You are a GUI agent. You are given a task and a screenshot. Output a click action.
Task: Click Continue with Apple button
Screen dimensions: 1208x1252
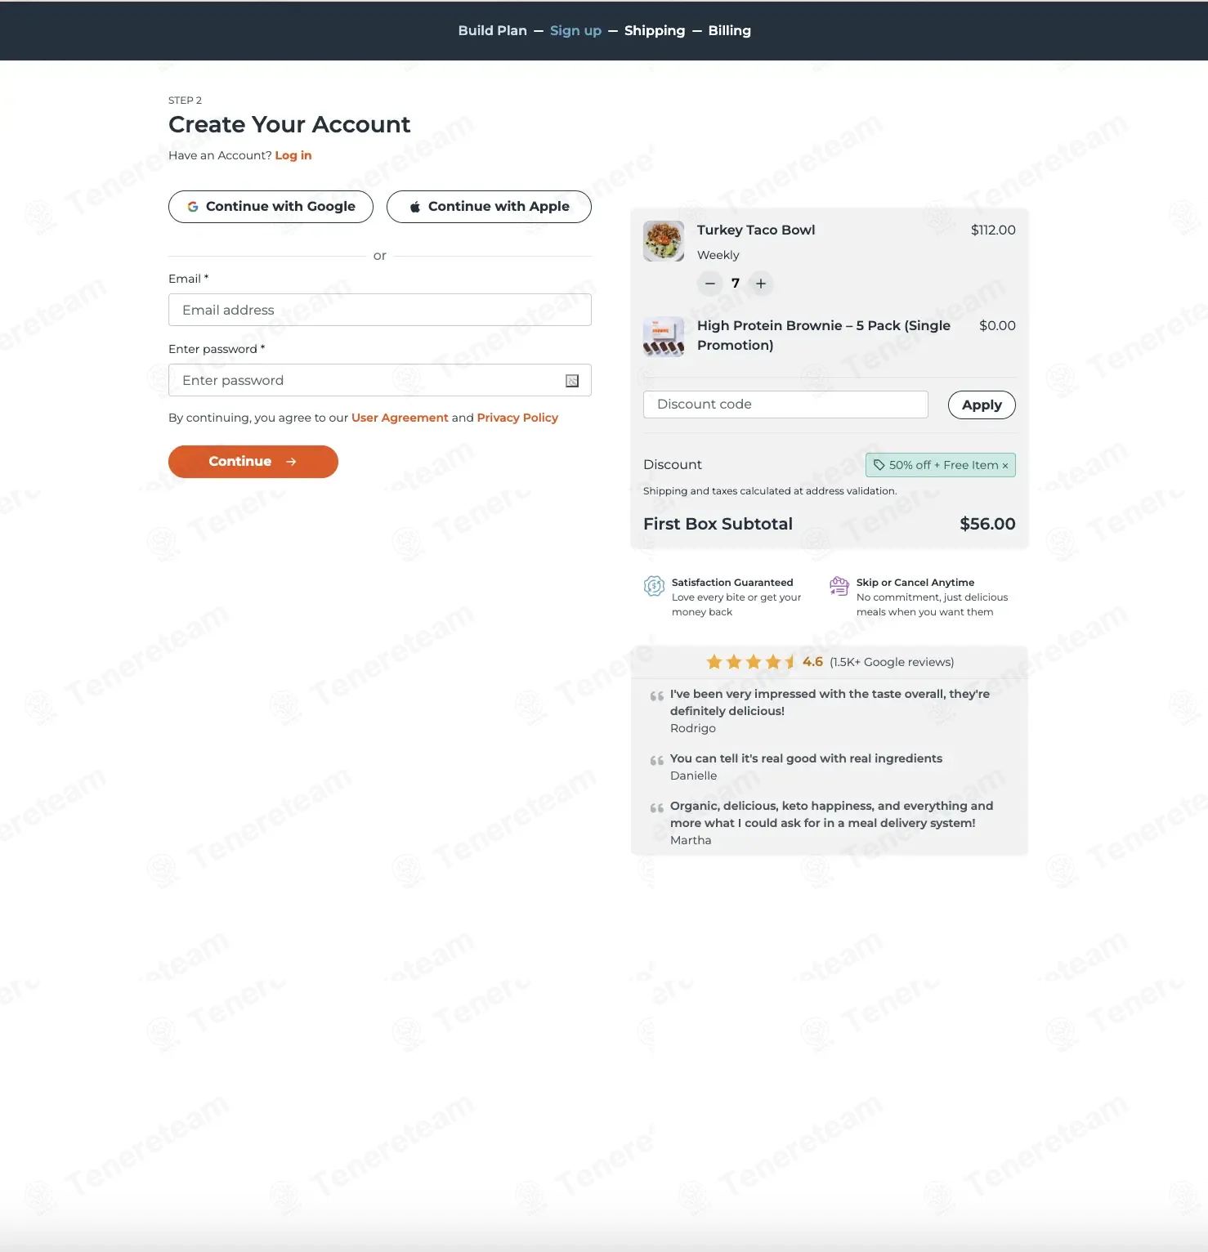(x=489, y=207)
